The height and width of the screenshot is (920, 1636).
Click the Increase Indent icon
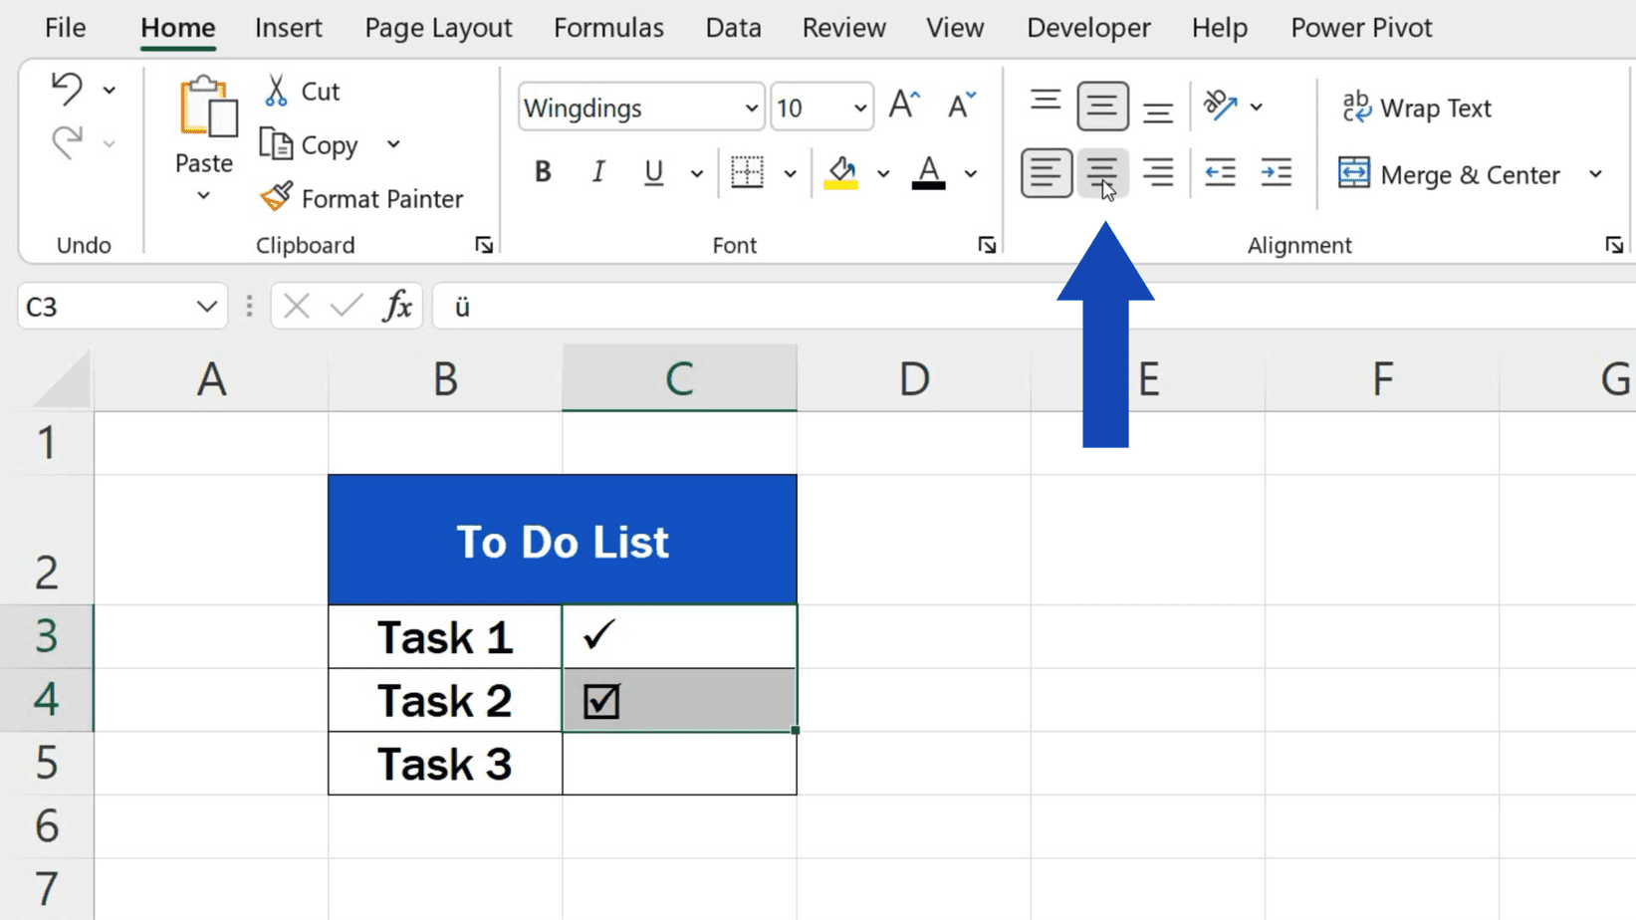(1278, 172)
